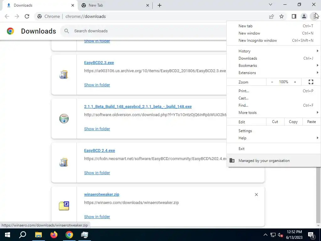This screenshot has height=241, width=321.
Task: Open the side panel icon
Action: click(x=294, y=16)
